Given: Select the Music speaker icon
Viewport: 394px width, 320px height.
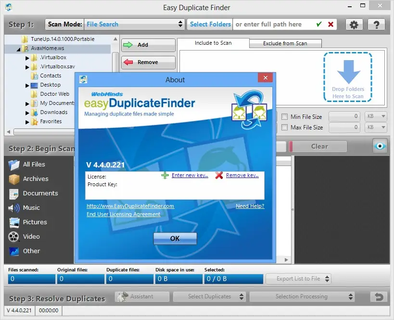Looking at the screenshot, I should click(x=14, y=208).
